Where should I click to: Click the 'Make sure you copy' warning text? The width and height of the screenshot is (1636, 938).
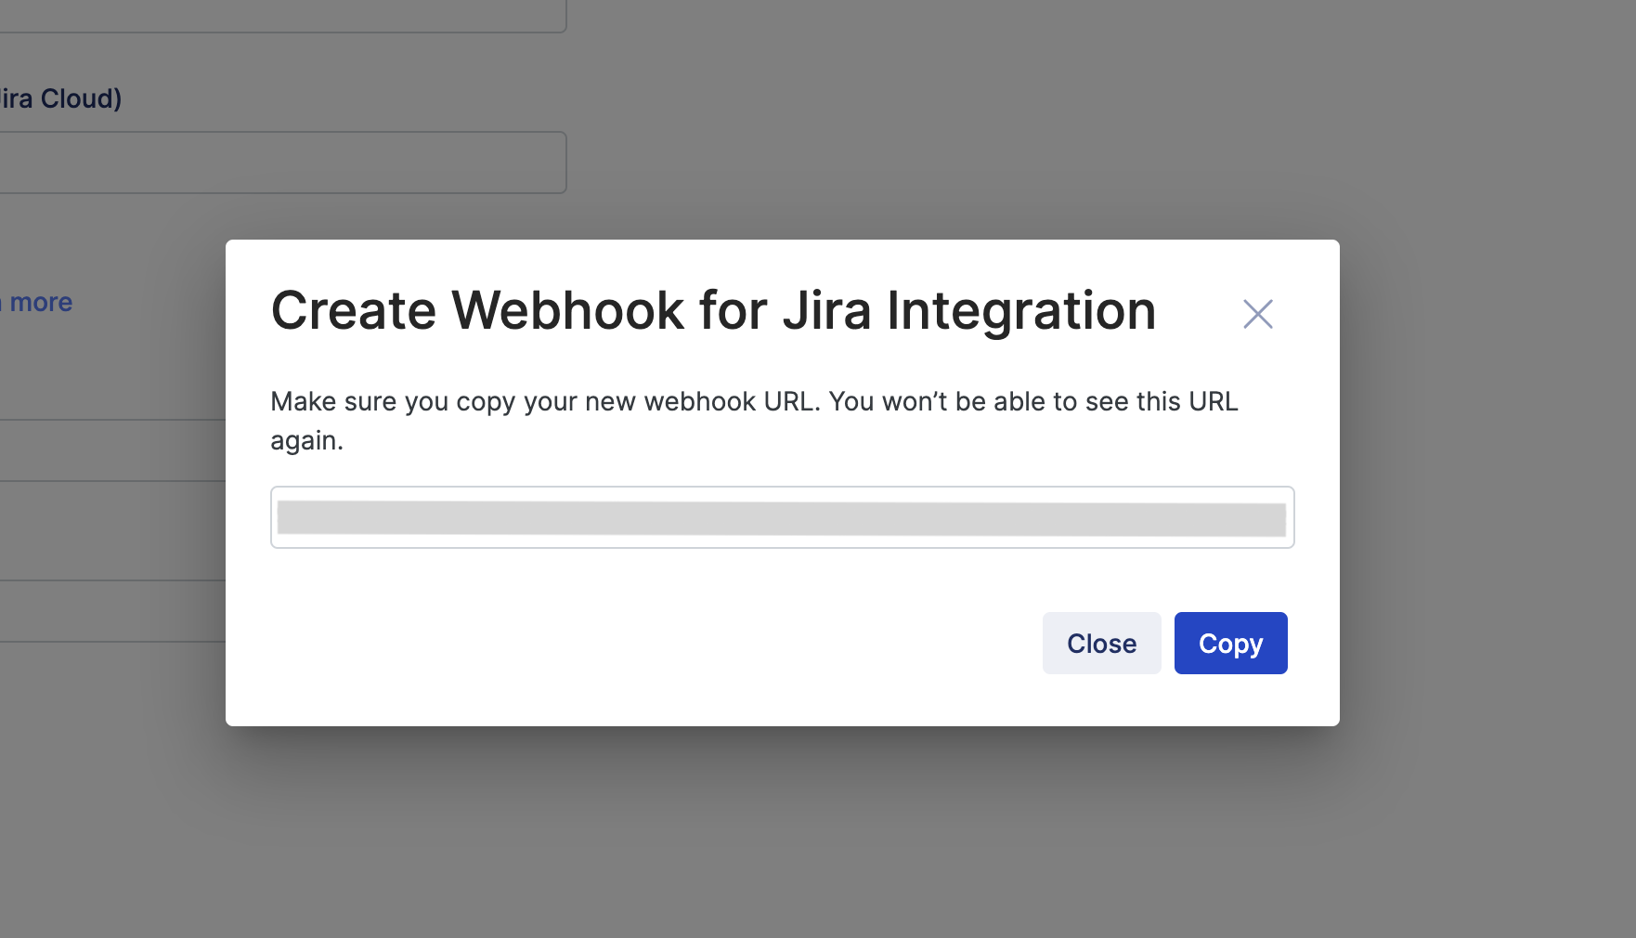coord(754,421)
